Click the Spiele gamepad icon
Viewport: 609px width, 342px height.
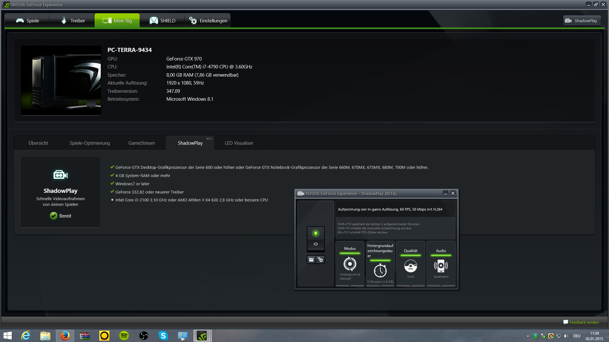tap(20, 21)
